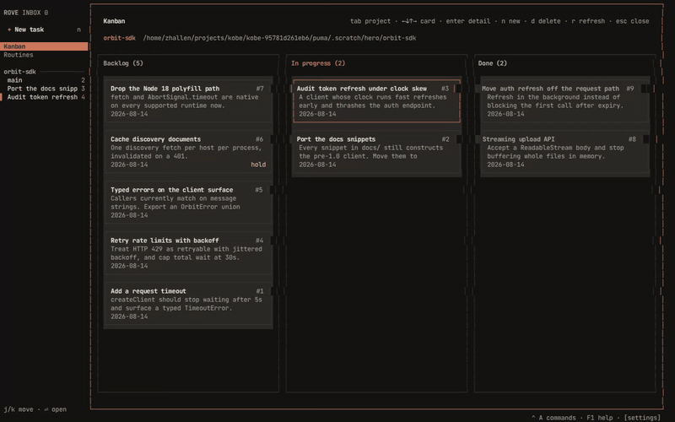Click card number #4
The image size is (675, 422).
259,241
